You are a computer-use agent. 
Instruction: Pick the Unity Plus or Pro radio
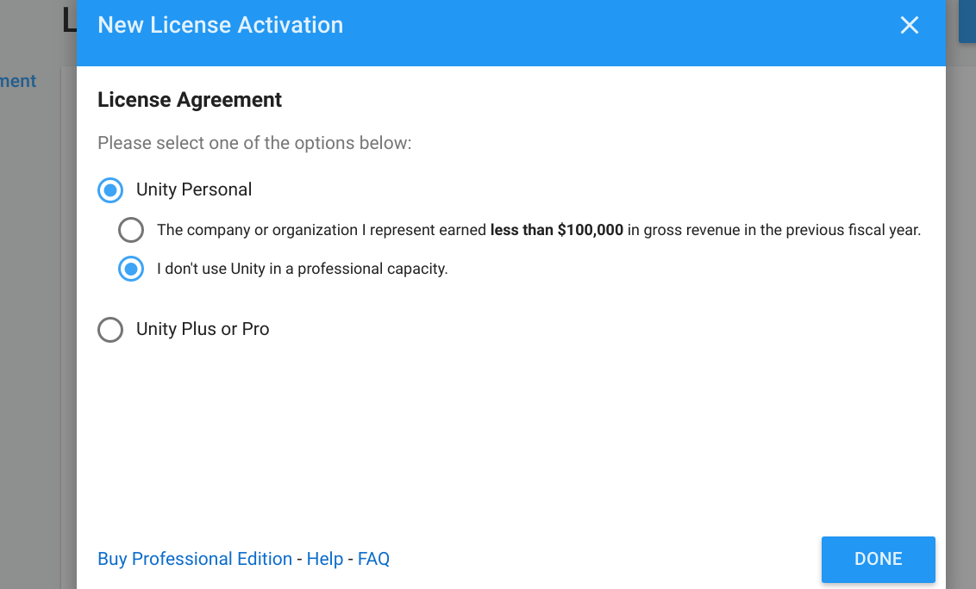[x=110, y=329]
